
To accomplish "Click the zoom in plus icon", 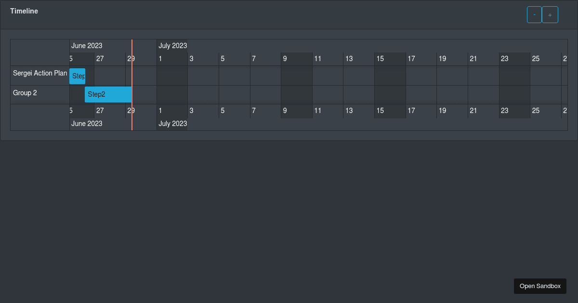I will 550,14.
